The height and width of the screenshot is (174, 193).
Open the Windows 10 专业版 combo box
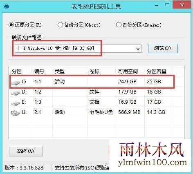[78, 49]
